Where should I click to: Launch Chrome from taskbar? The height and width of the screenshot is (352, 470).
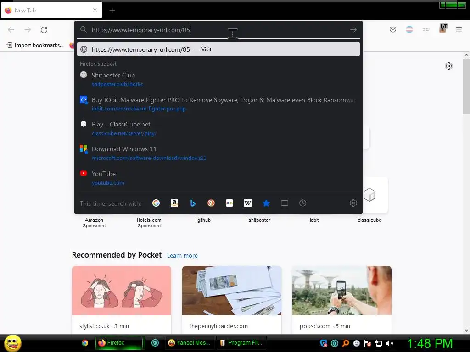pyautogui.click(x=85, y=343)
